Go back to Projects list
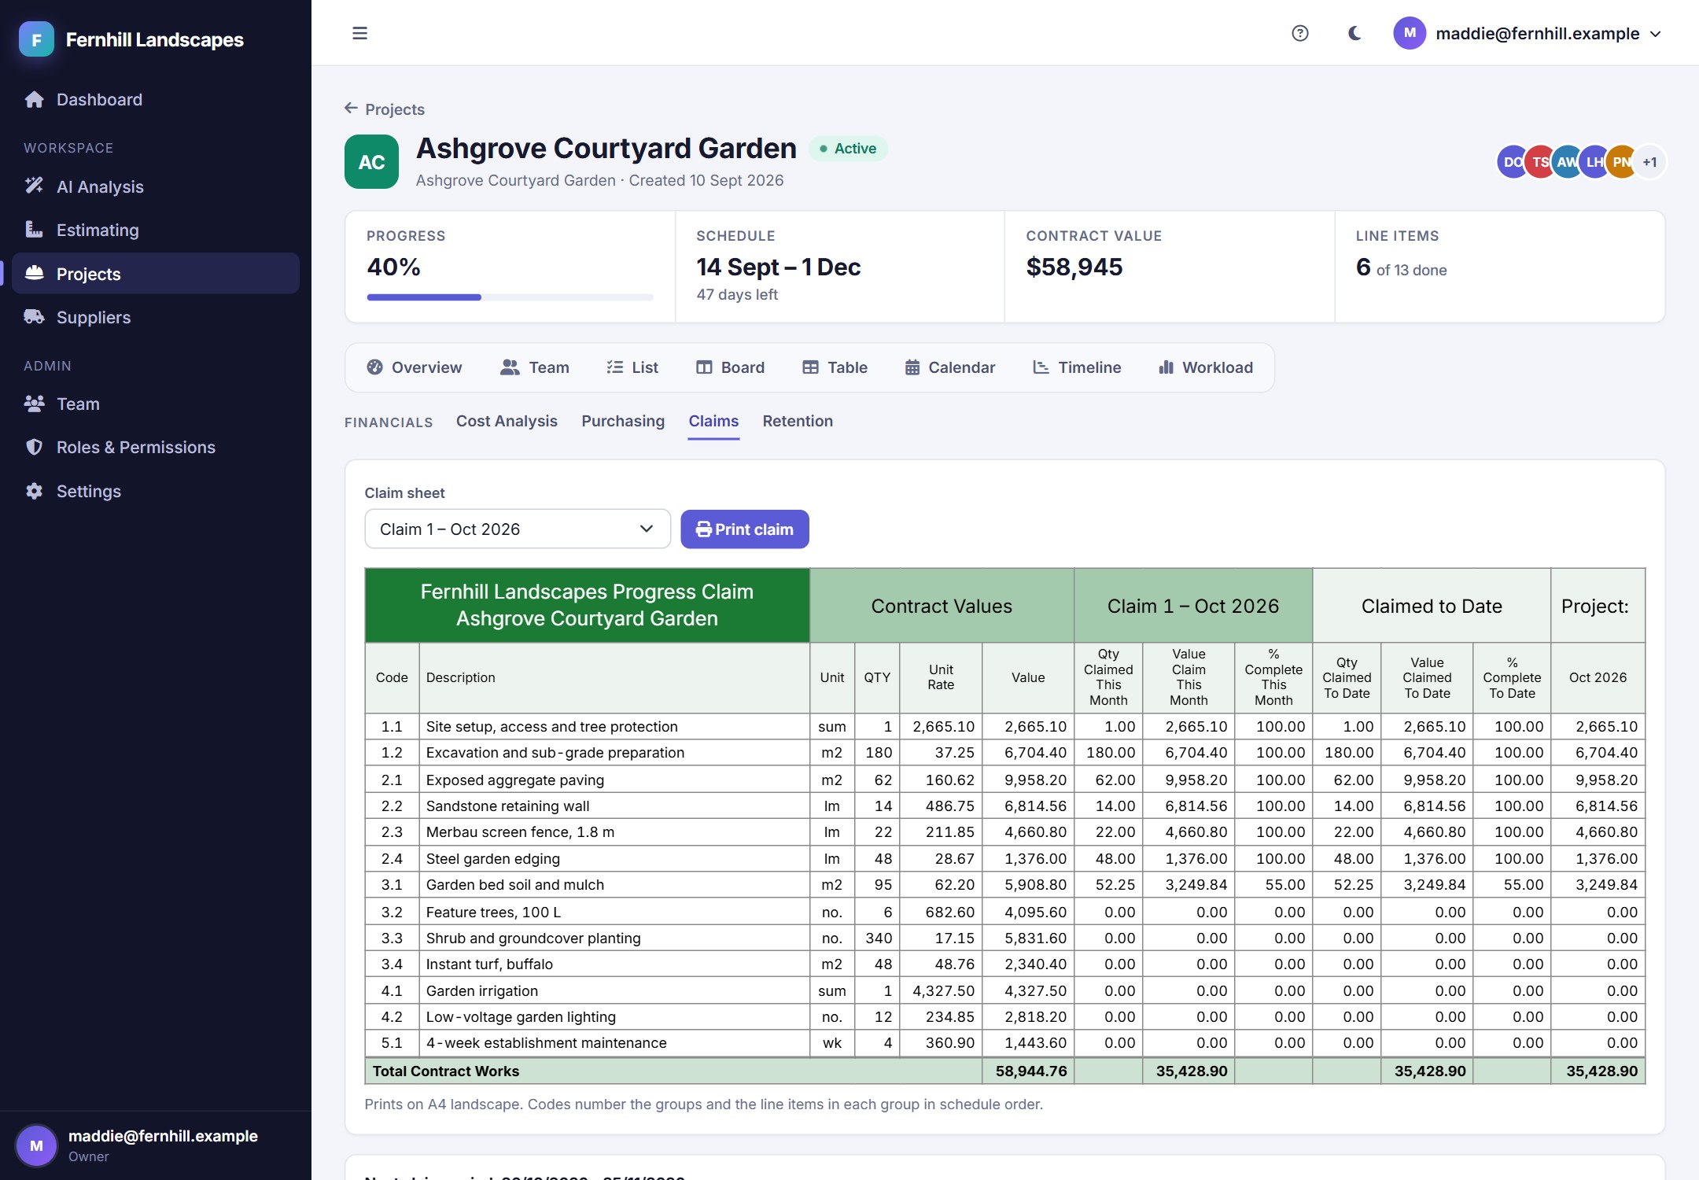Screen dimensions: 1699x1180 385,109
